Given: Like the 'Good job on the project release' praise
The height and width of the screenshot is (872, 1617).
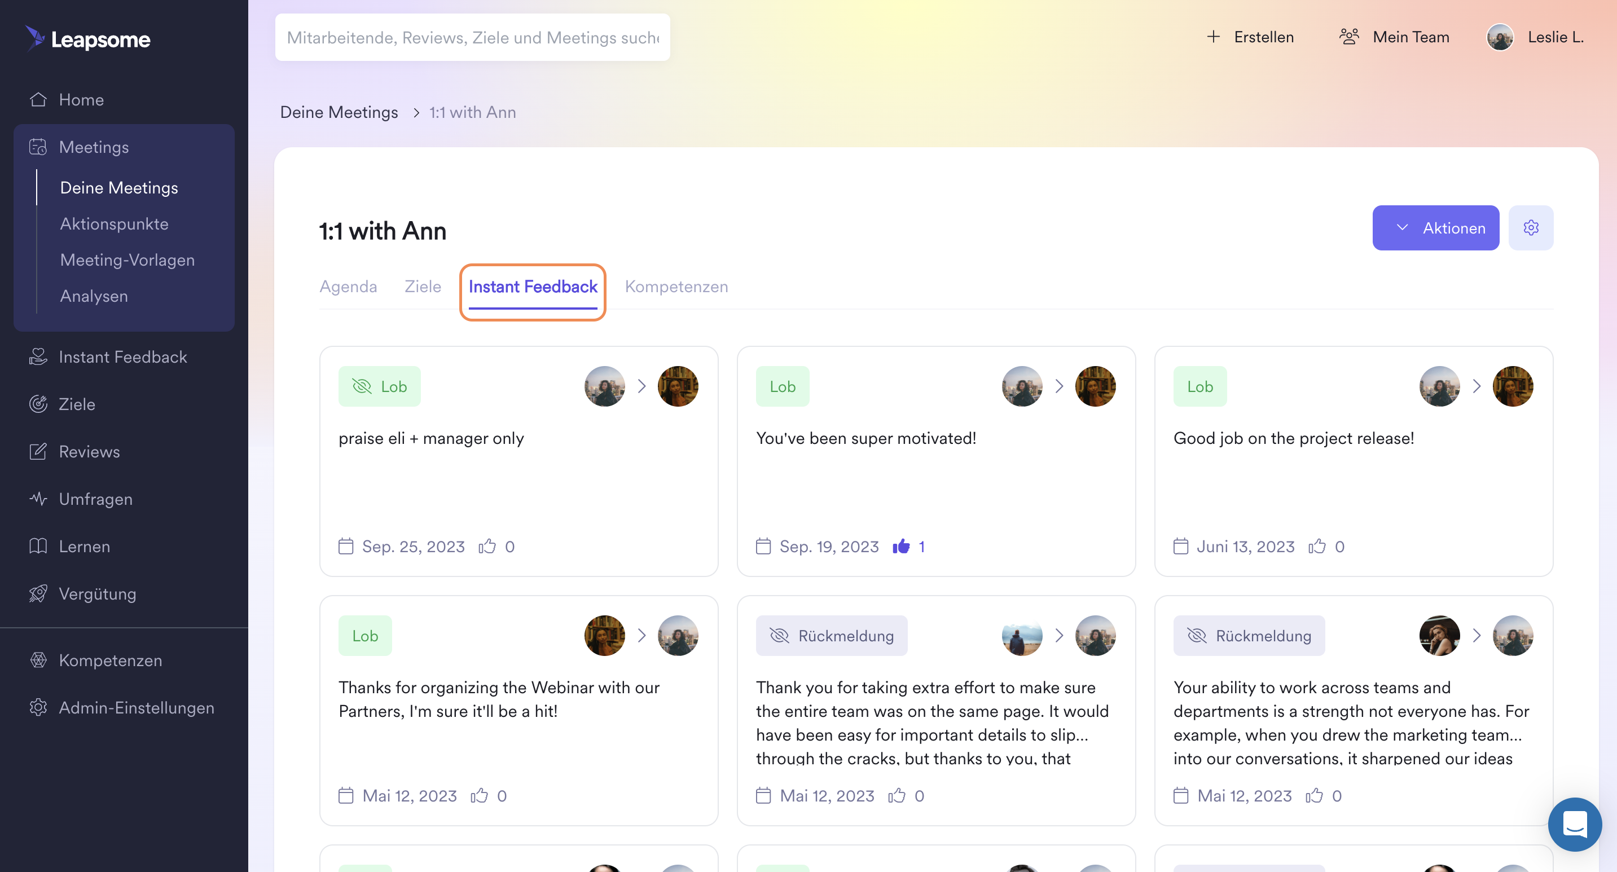Looking at the screenshot, I should click(x=1317, y=547).
